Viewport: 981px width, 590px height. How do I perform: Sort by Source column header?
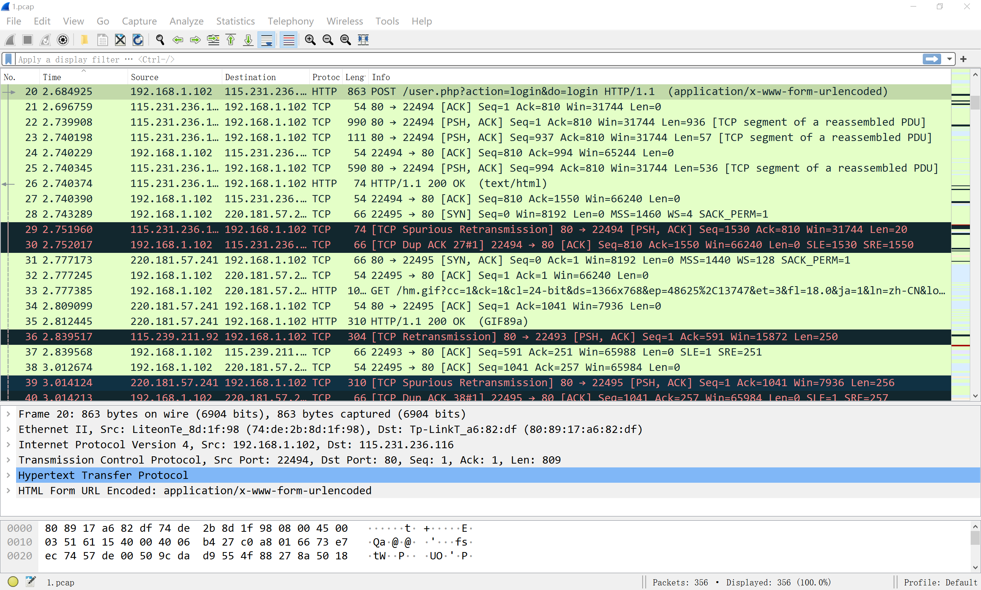coord(175,77)
